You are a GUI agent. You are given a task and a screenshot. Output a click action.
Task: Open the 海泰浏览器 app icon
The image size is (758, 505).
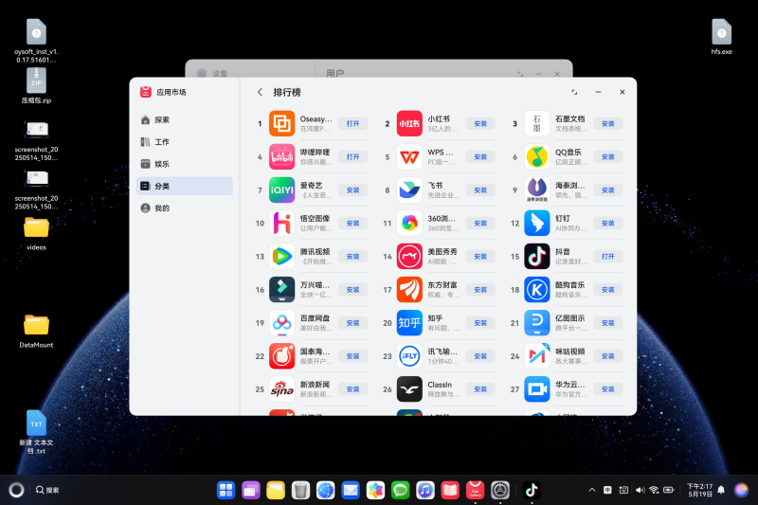tap(537, 190)
